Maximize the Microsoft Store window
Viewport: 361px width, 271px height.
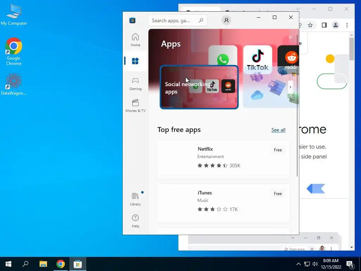(274, 17)
